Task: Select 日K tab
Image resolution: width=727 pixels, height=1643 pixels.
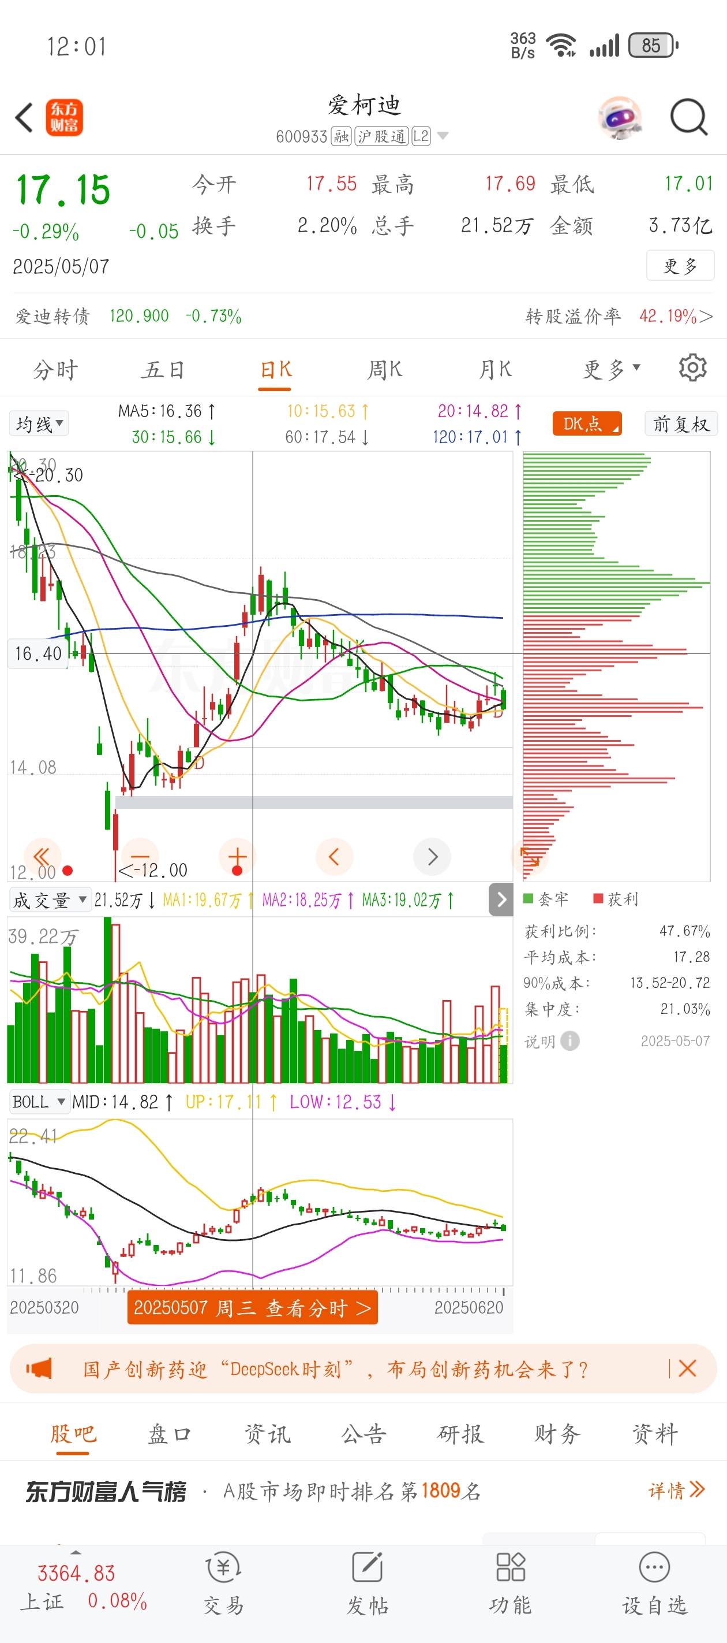Action: click(x=276, y=369)
